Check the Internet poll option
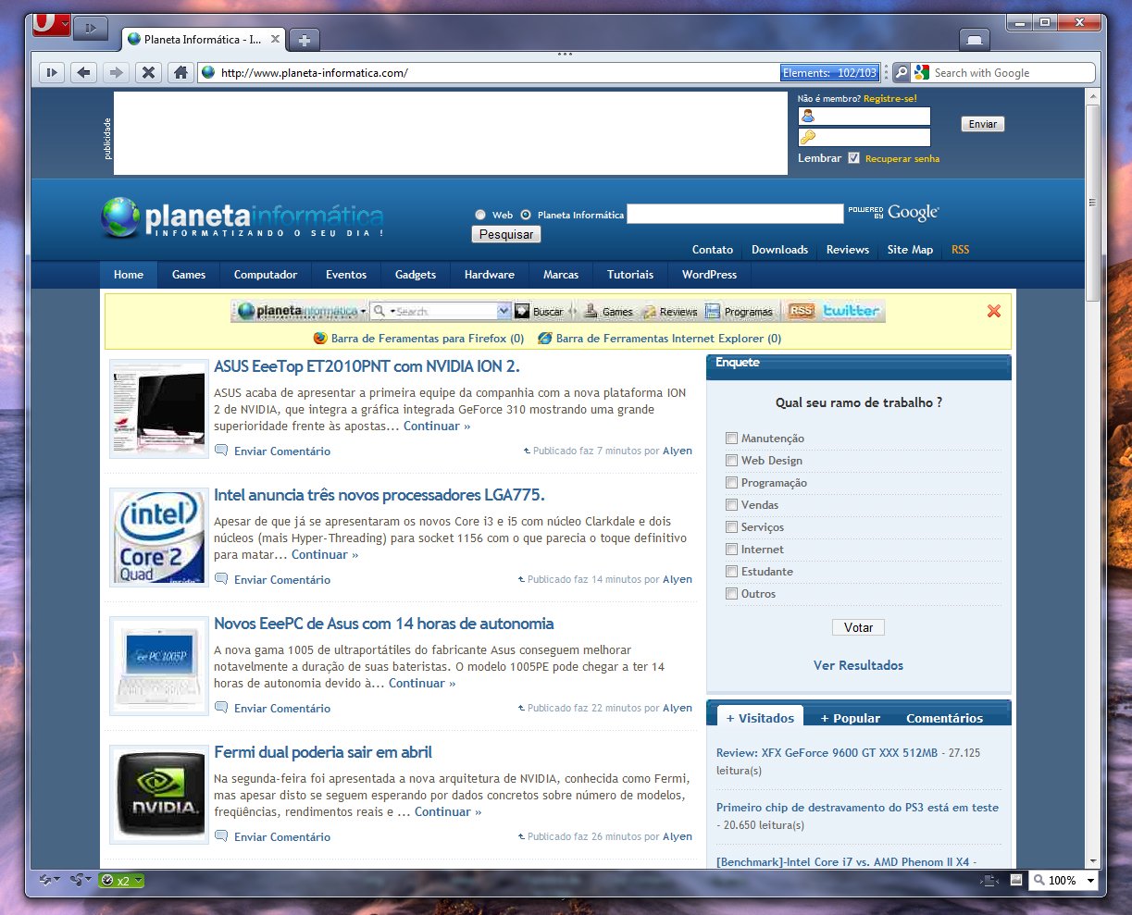Viewport: 1132px width, 915px height. [x=731, y=550]
